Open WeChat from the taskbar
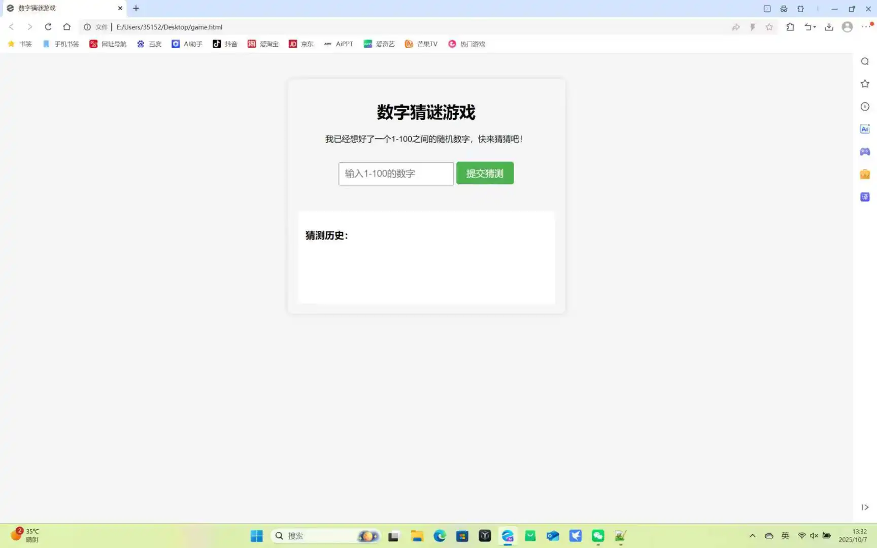The height and width of the screenshot is (548, 877). coord(597,535)
